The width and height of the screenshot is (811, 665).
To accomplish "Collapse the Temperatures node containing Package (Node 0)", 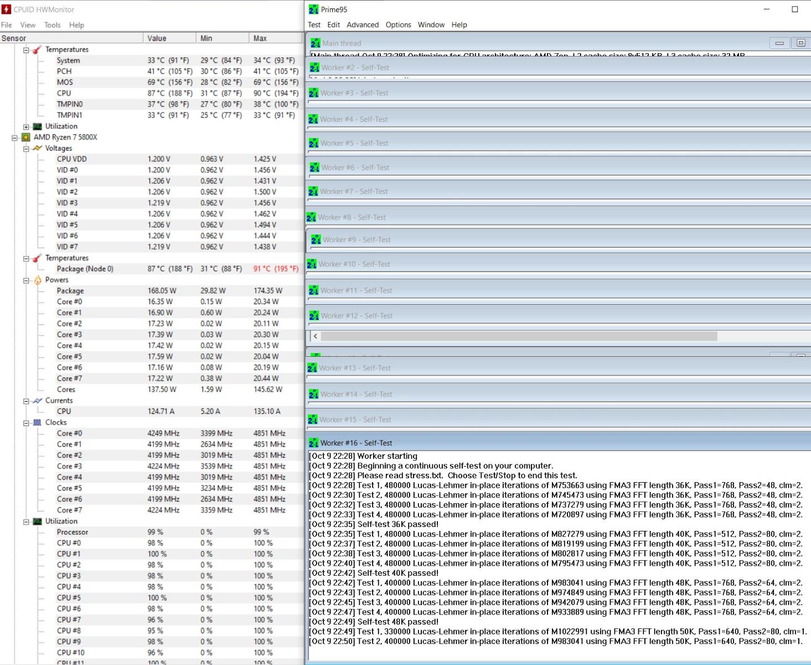I will 26,258.
